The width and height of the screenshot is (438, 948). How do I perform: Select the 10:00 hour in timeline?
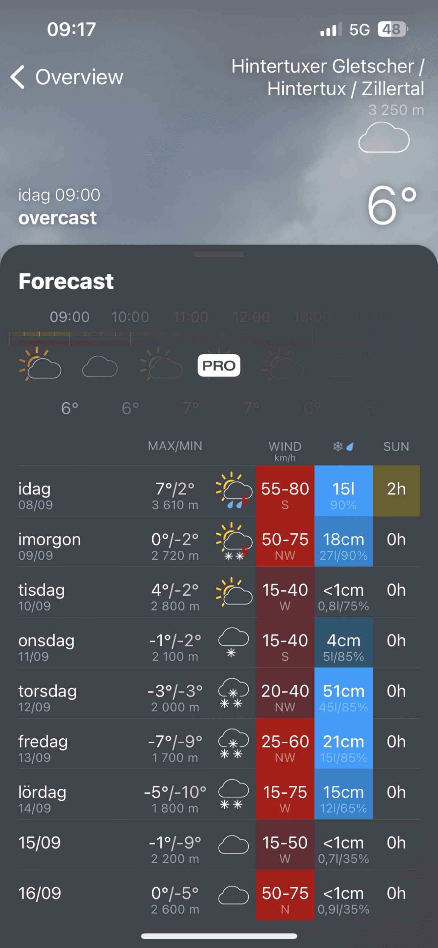(130, 317)
